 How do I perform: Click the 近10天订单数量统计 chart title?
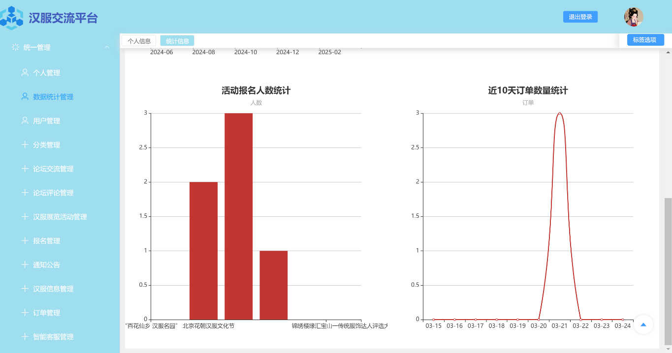click(528, 90)
